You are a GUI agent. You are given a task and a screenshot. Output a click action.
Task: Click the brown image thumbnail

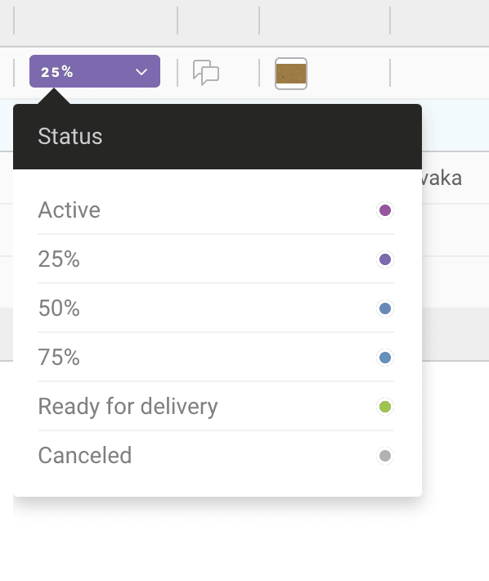pos(291,74)
